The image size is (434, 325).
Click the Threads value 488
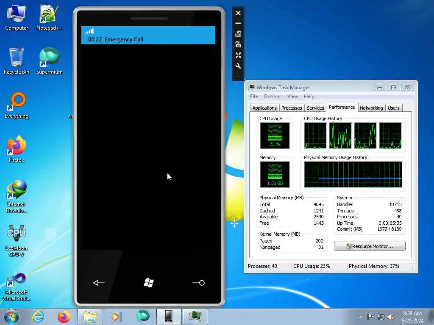tap(398, 211)
